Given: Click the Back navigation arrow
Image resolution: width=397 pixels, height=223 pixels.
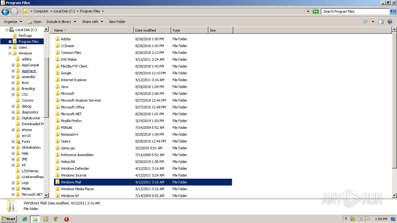Looking at the screenshot, I should (x=5, y=11).
